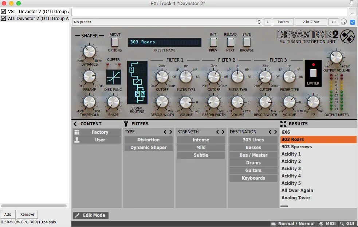358x227 pixels.
Task: Click TYPE left arrow
Action: tap(165, 132)
